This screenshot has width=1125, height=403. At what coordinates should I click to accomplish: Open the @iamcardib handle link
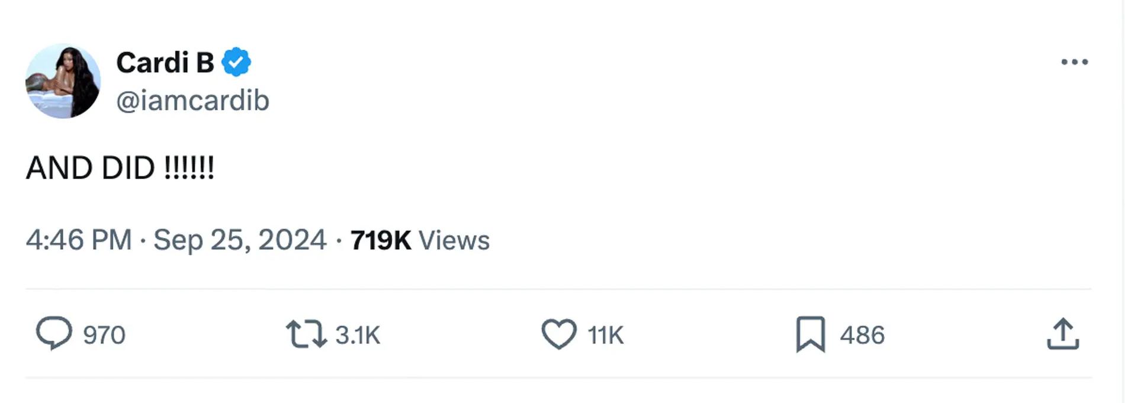[192, 101]
